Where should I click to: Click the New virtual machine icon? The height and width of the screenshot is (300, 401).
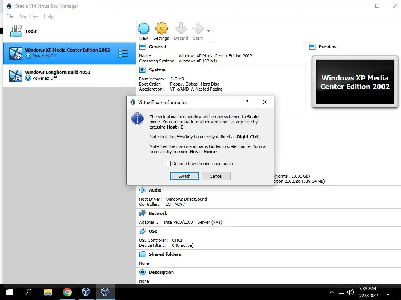point(144,28)
